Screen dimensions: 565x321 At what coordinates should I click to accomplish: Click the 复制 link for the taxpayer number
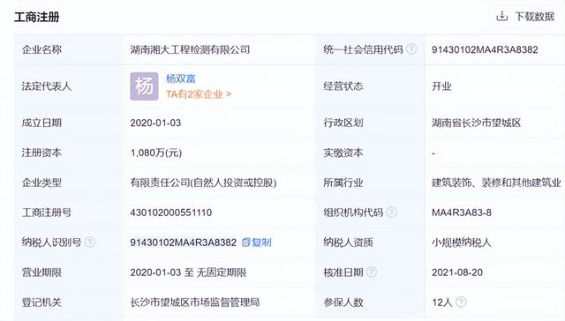pyautogui.click(x=261, y=243)
